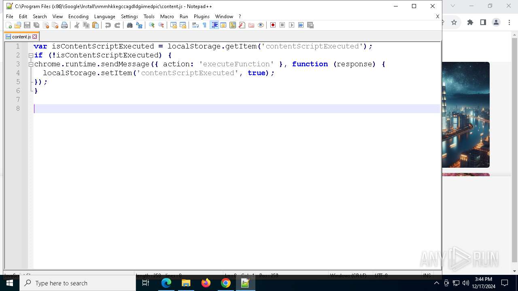Toggle the indent guide toolbar icon

coord(214,25)
